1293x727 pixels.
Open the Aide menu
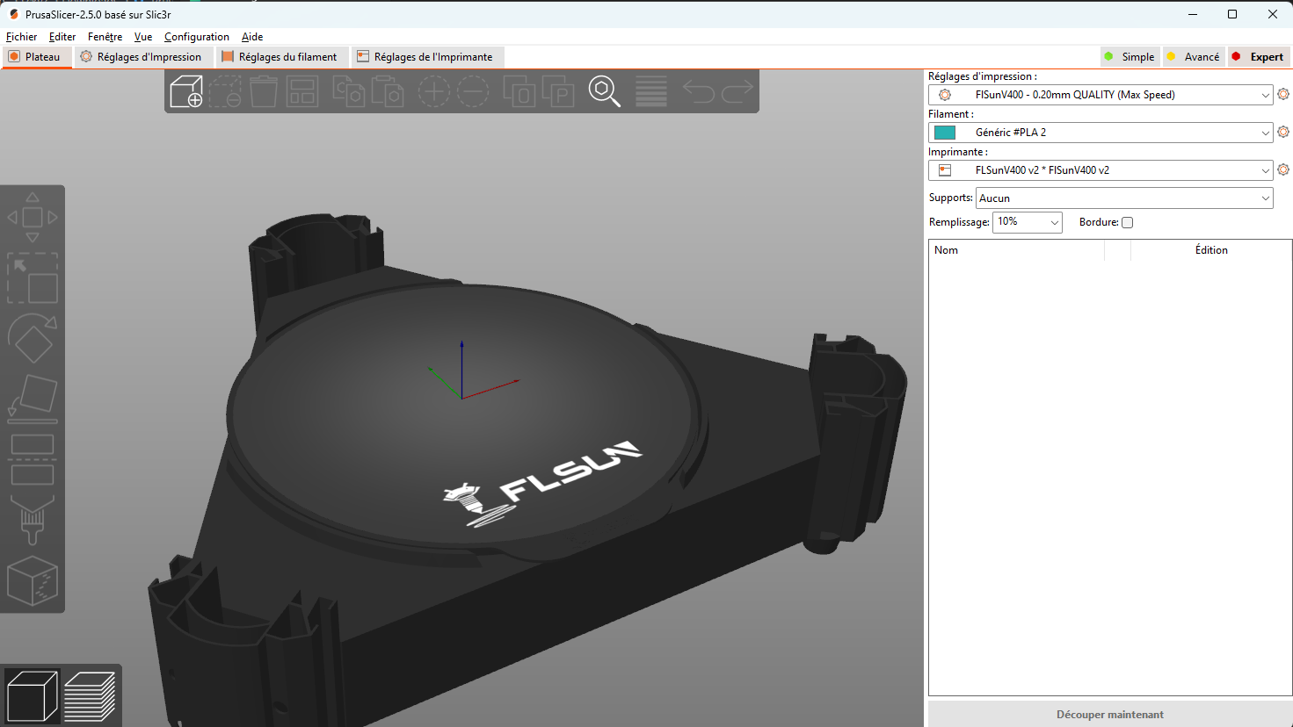252,37
